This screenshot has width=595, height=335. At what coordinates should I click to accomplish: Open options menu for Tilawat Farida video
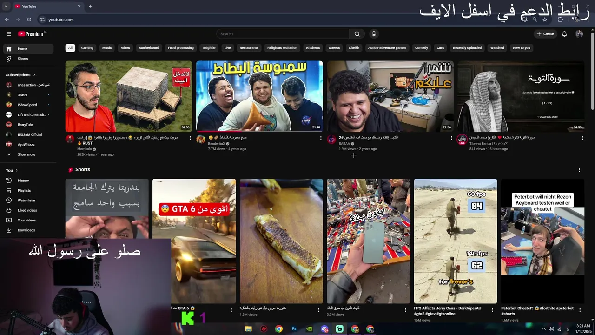[x=582, y=138]
